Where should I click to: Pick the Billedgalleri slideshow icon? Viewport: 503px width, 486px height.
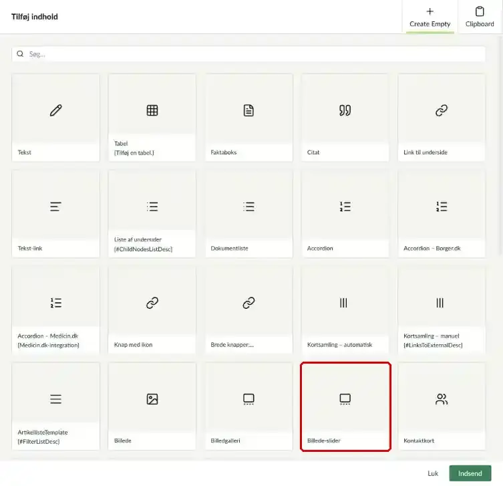(248, 399)
